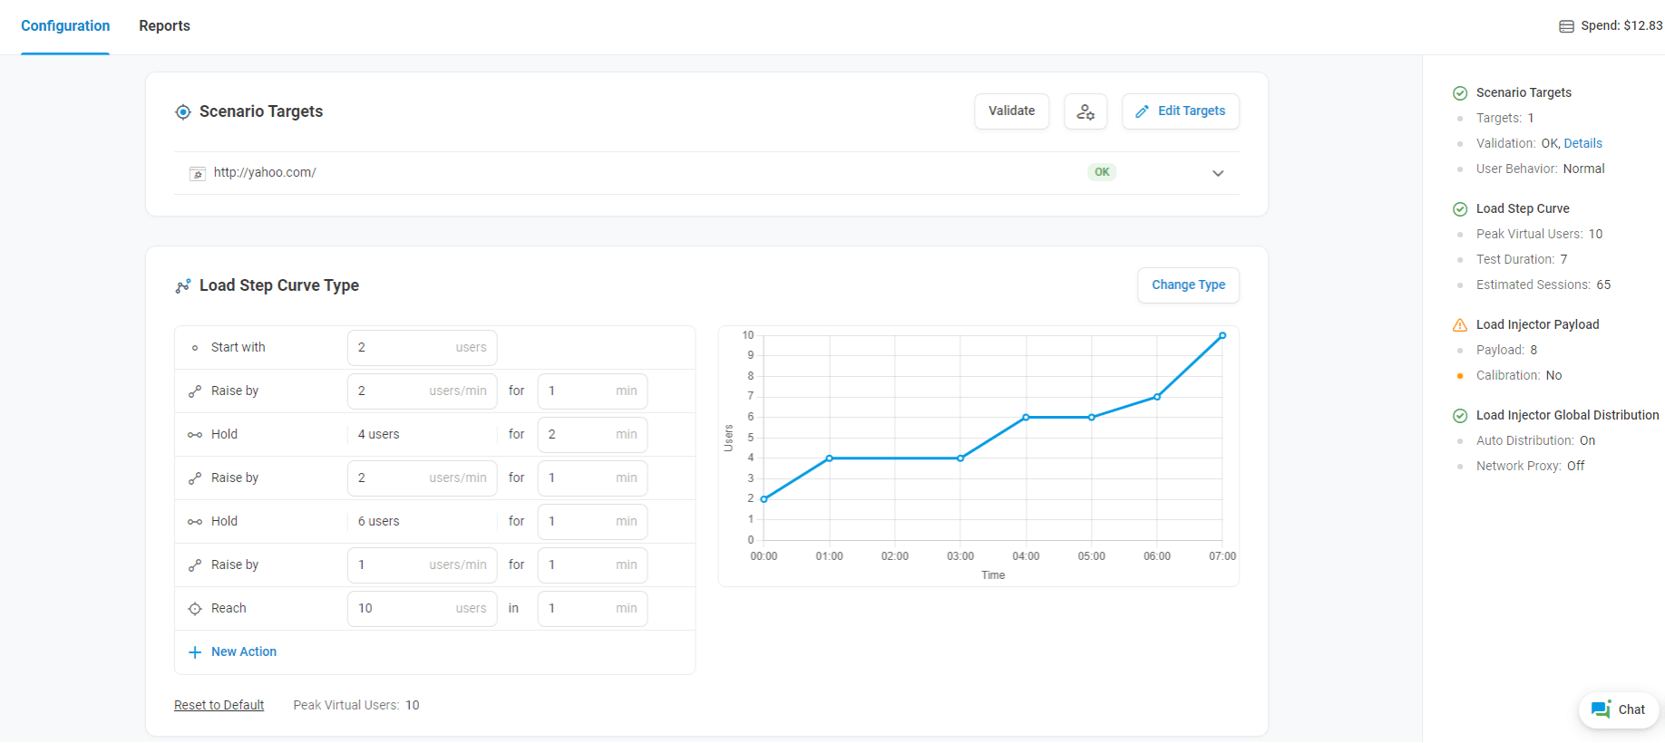Click the Validate button
The image size is (1665, 743).
pyautogui.click(x=1012, y=111)
